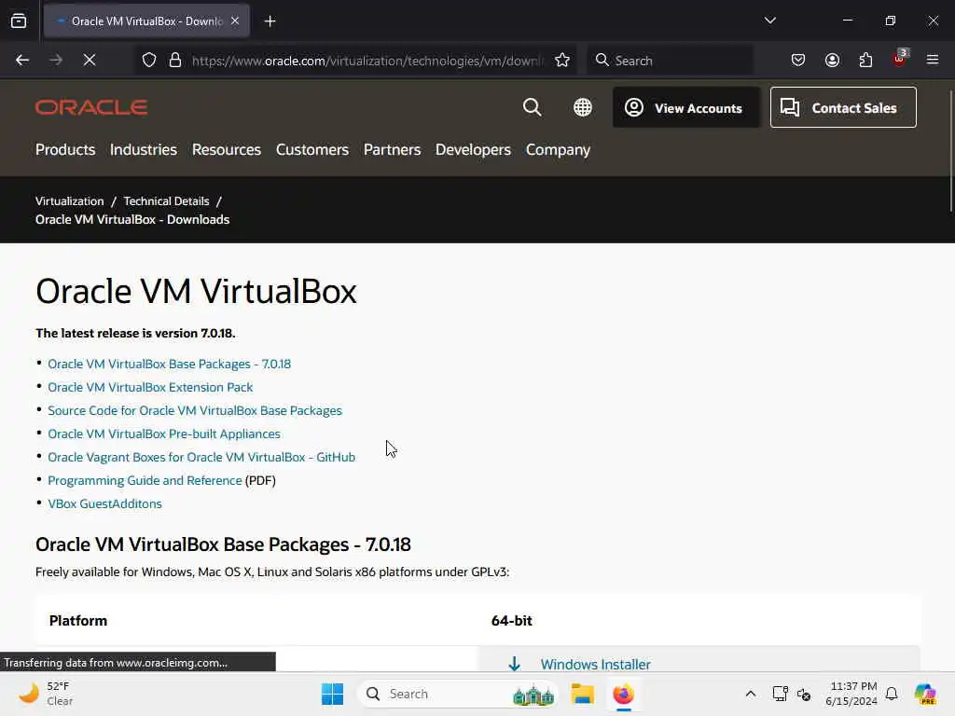Open tracking protection shield icon
This screenshot has height=716, width=955.
pos(149,60)
